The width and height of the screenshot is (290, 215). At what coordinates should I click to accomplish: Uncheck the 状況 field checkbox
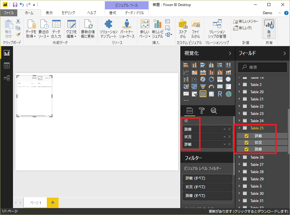pyautogui.click(x=246, y=143)
